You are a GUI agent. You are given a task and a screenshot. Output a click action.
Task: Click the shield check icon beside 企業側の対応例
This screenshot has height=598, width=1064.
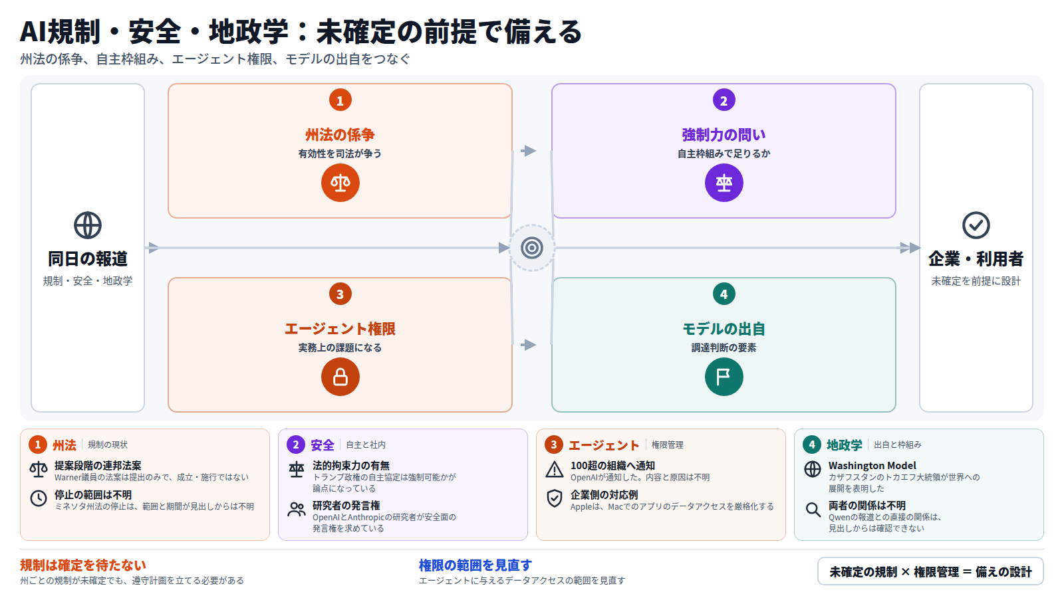click(555, 498)
